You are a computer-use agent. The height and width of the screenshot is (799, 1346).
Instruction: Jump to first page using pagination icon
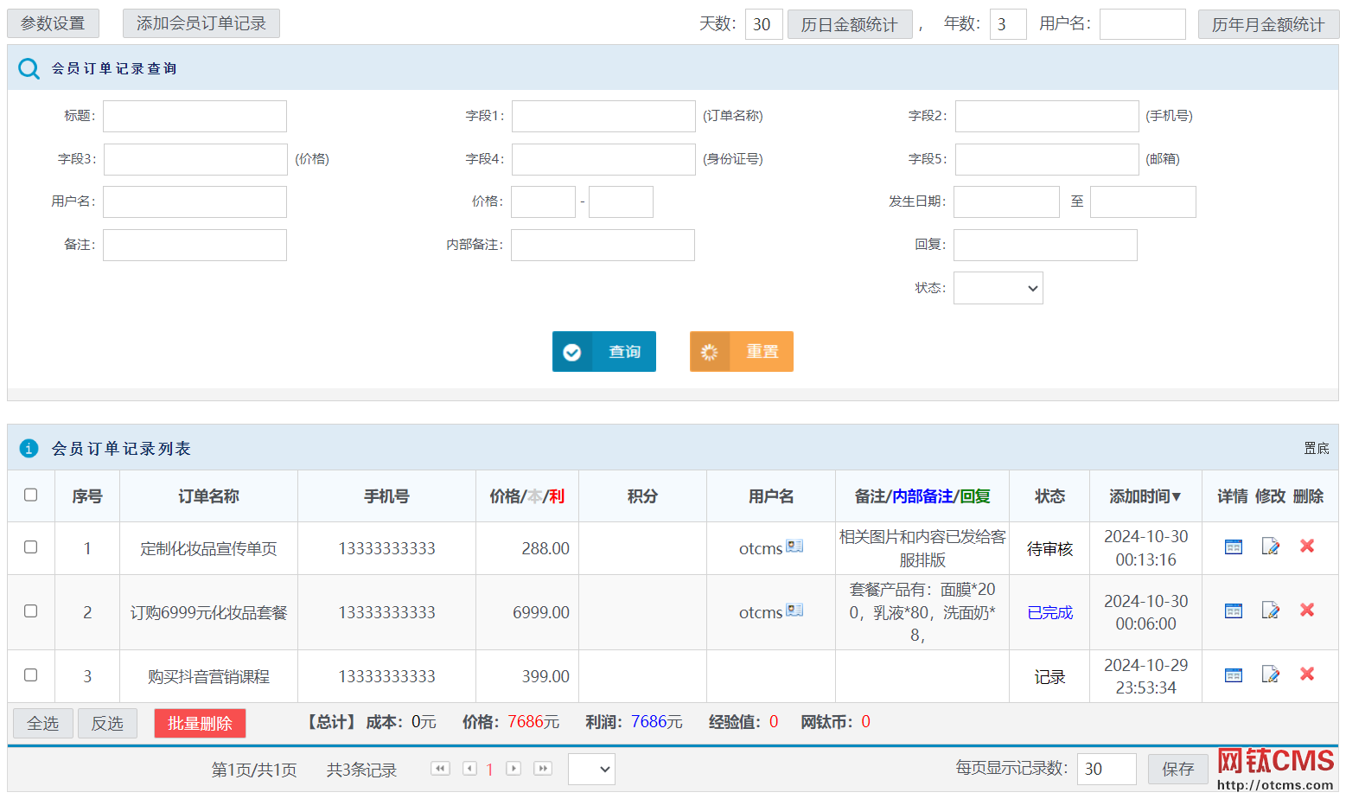tap(440, 769)
